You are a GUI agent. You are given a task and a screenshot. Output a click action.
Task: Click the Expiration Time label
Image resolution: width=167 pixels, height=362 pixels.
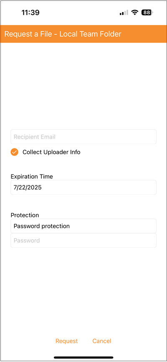[32, 177]
